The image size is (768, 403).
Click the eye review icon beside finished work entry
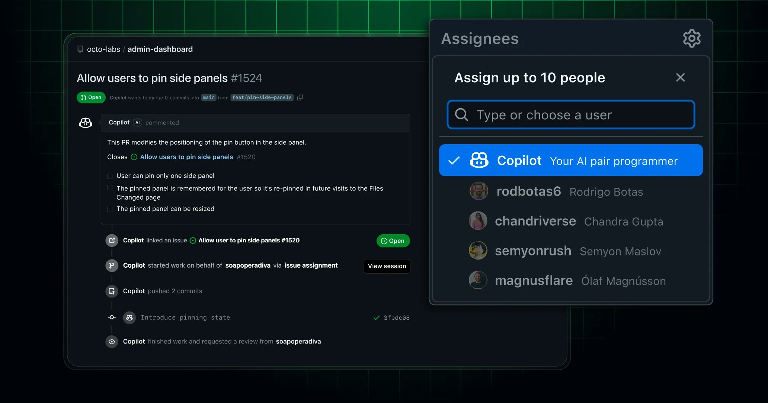click(x=111, y=341)
